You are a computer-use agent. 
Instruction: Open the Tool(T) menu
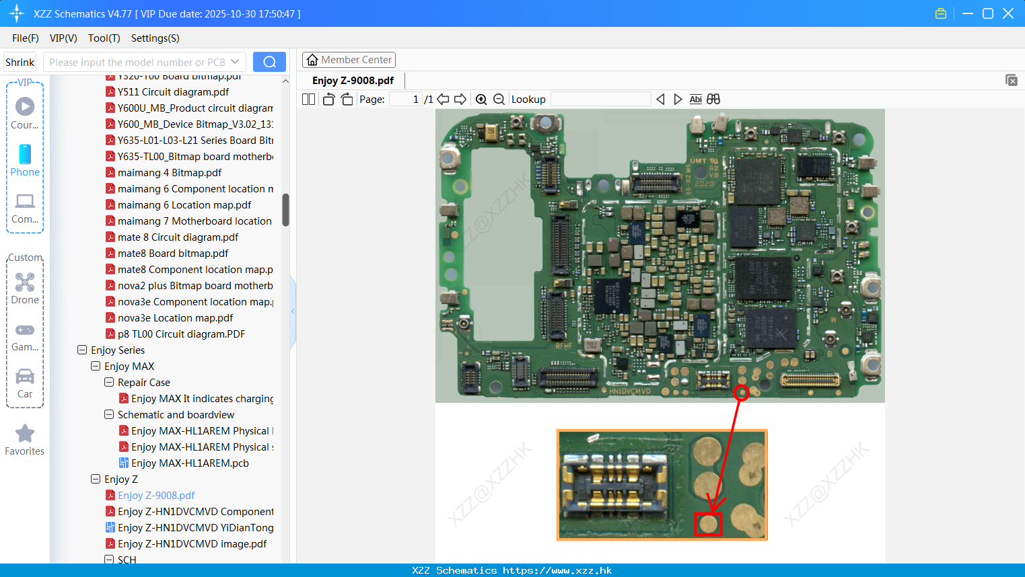point(104,38)
